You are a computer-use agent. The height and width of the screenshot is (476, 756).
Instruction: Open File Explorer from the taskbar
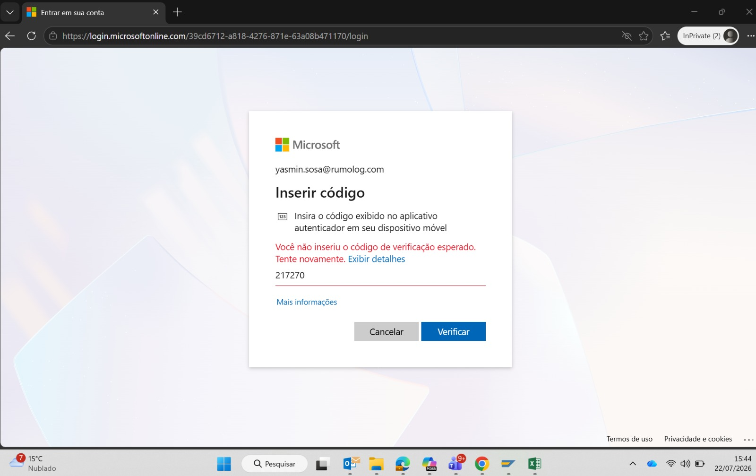pyautogui.click(x=376, y=464)
